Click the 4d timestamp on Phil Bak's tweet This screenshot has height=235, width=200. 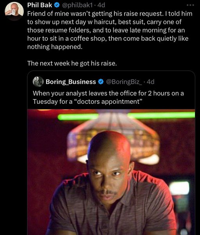click(x=101, y=5)
